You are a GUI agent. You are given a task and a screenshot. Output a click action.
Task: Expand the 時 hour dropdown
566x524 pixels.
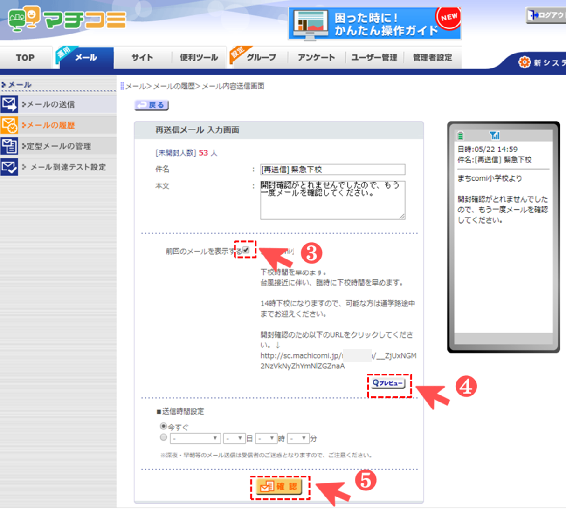click(x=266, y=438)
